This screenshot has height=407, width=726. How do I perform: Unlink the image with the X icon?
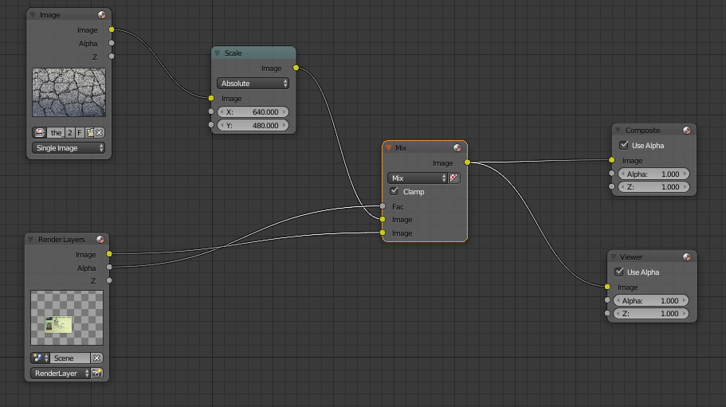(99, 133)
